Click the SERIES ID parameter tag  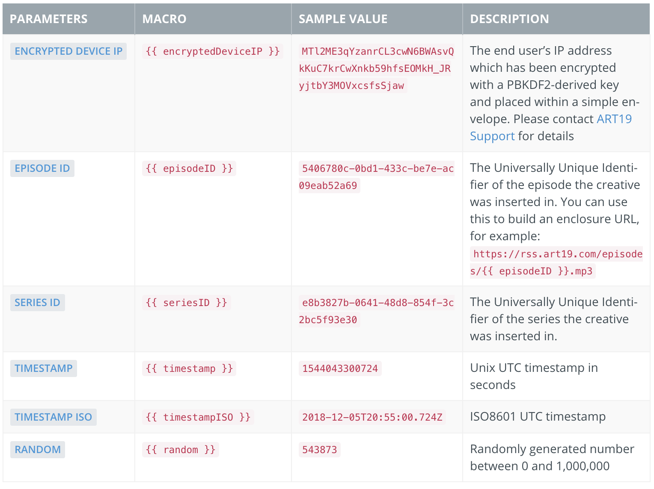[37, 303]
